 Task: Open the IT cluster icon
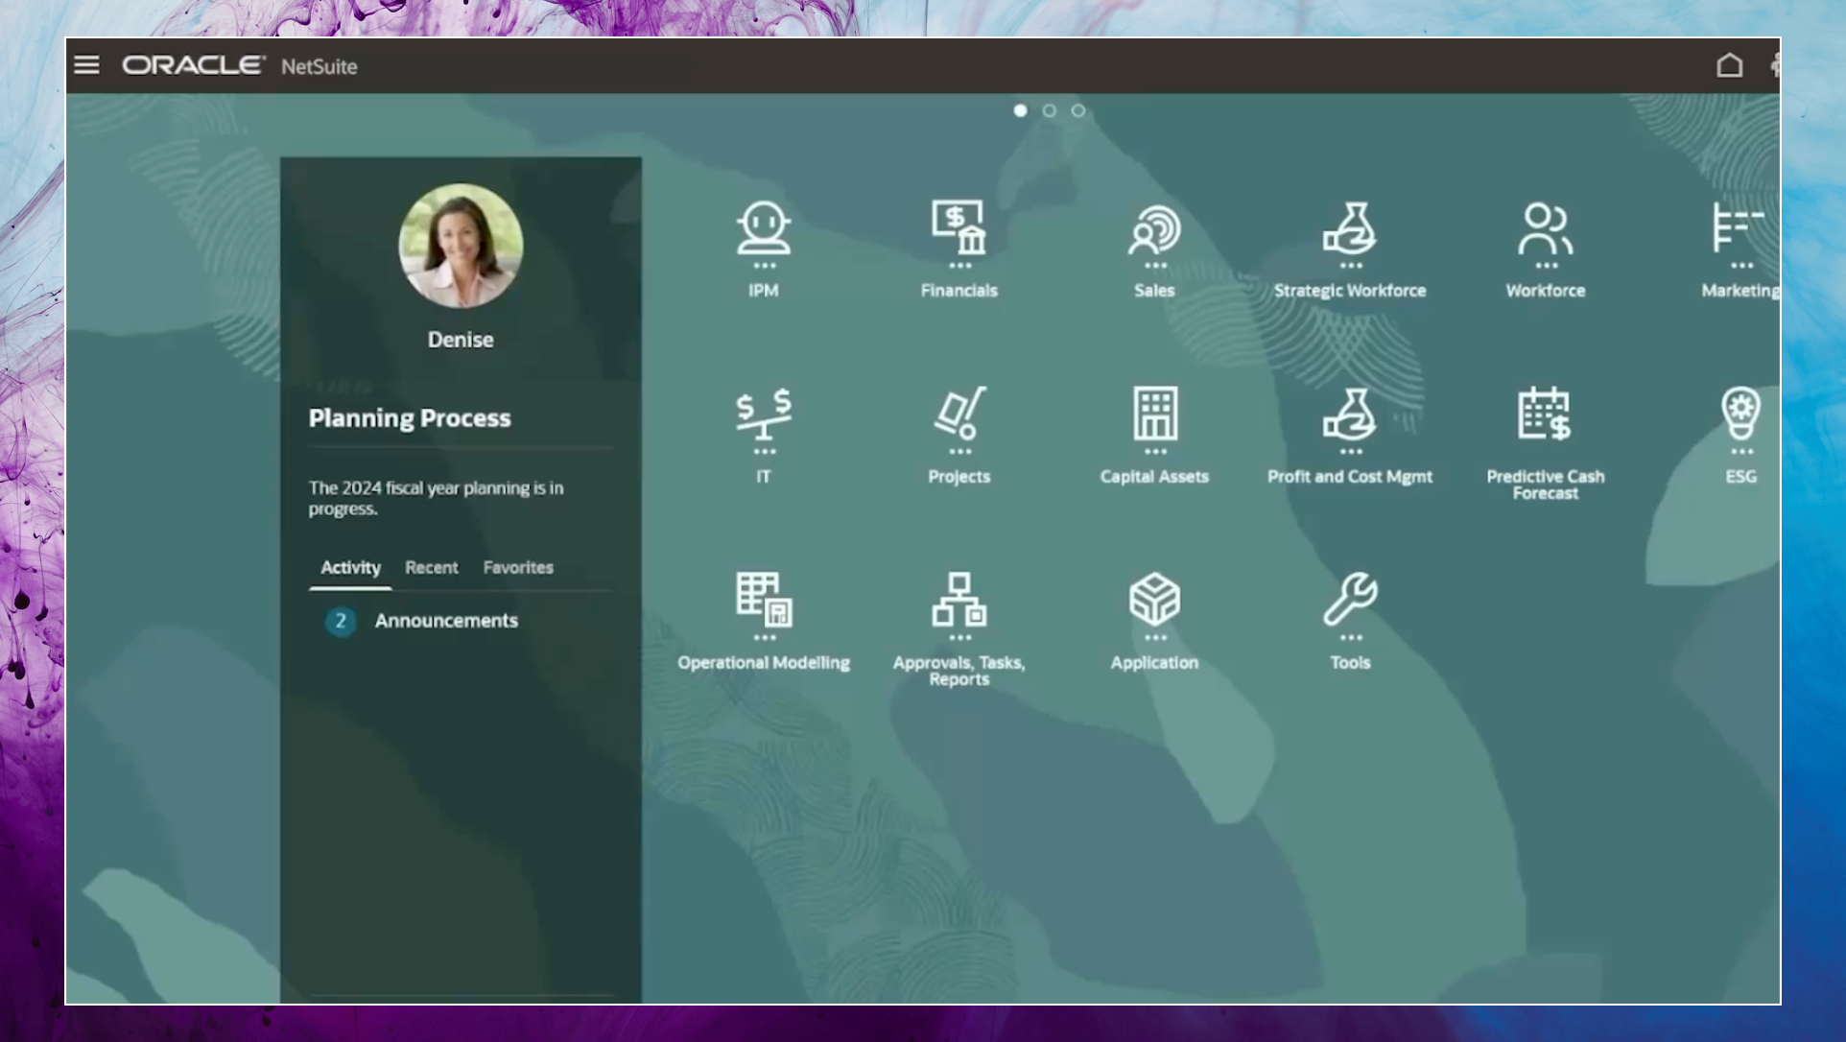764,414
